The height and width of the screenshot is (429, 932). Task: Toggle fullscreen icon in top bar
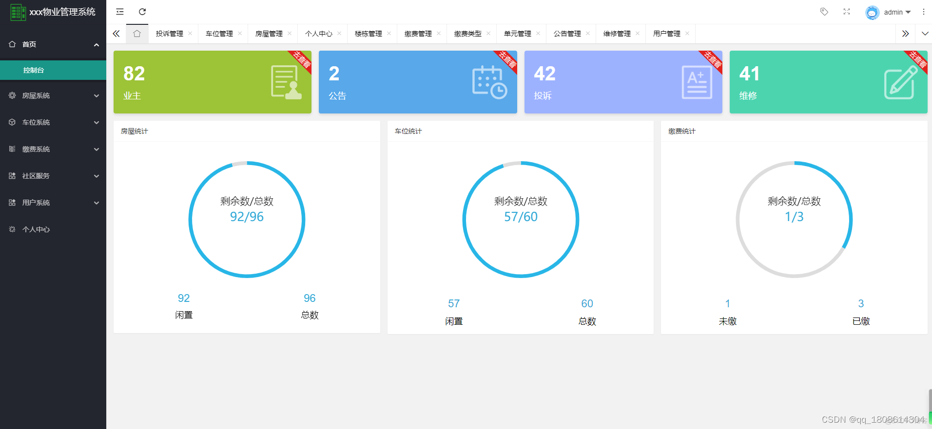coord(847,12)
